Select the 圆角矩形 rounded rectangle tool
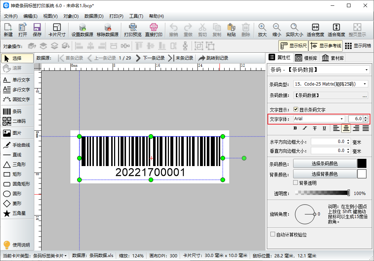Image resolution: width=374 pixels, height=261 pixels. 17,184
